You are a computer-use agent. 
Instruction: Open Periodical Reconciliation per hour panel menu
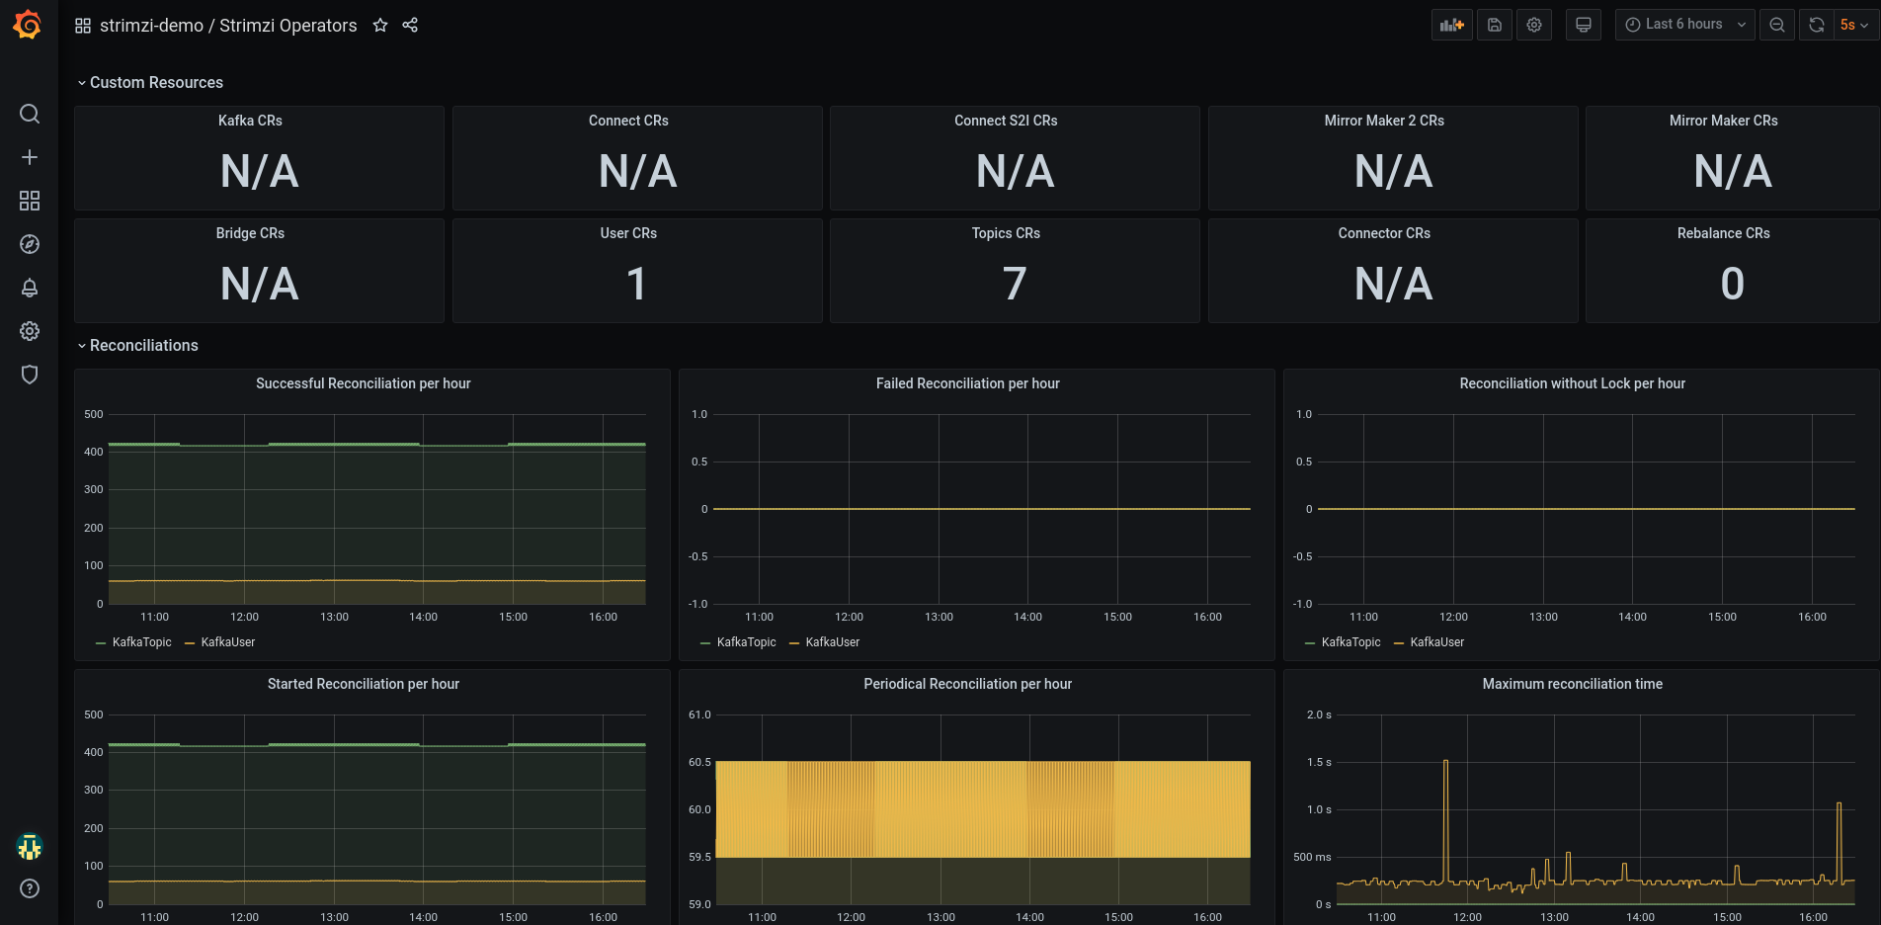click(x=968, y=684)
